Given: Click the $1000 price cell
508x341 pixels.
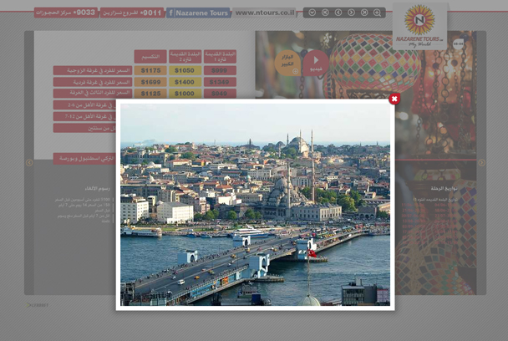Looking at the screenshot, I should pos(185,94).
